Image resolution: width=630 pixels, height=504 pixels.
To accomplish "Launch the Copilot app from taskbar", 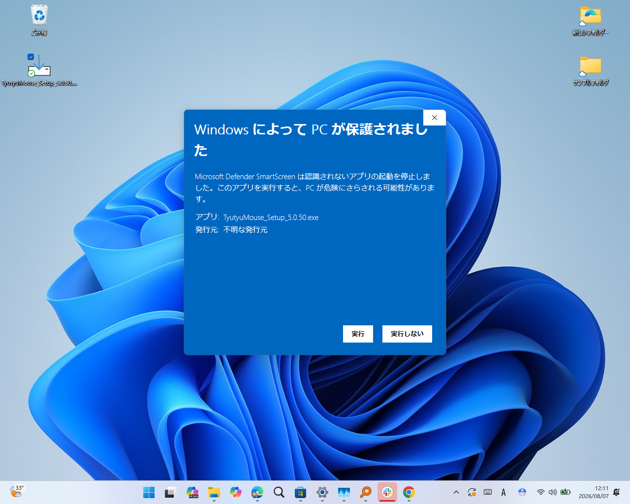I will [235, 492].
